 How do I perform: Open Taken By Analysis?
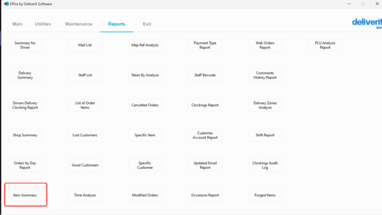145,75
